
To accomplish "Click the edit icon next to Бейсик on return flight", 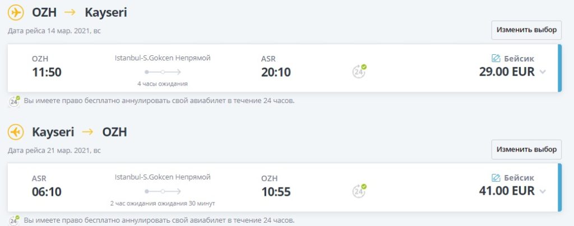I will point(496,178).
